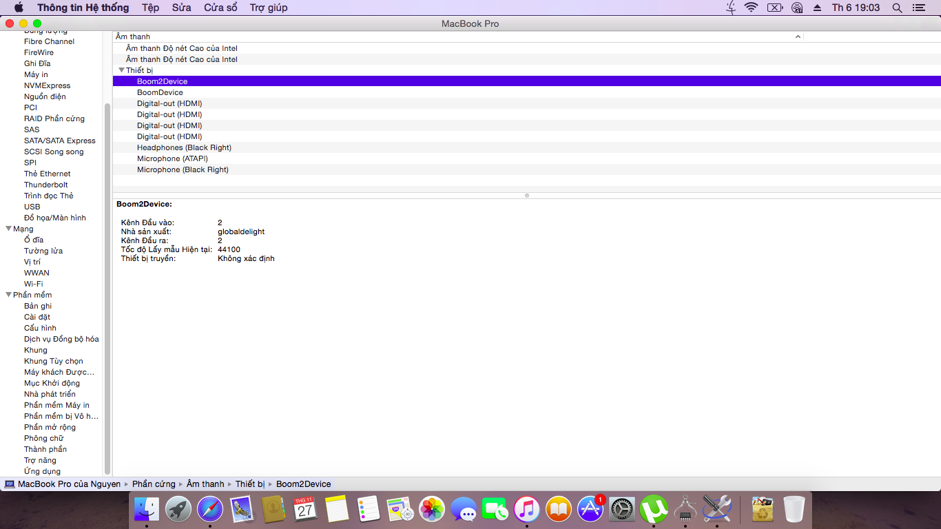
Task: Click battery status icon in menu bar
Action: [775, 8]
